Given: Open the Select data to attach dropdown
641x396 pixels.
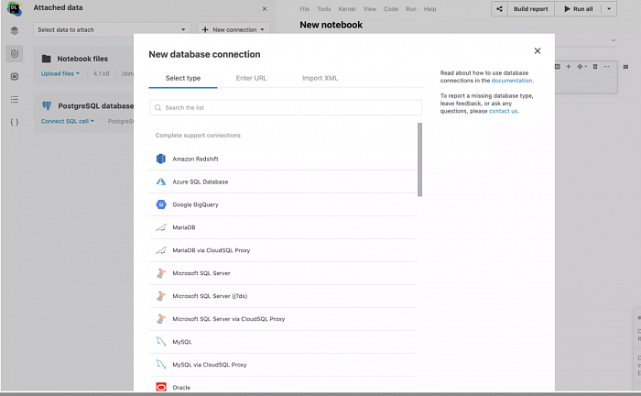Looking at the screenshot, I should (111, 29).
